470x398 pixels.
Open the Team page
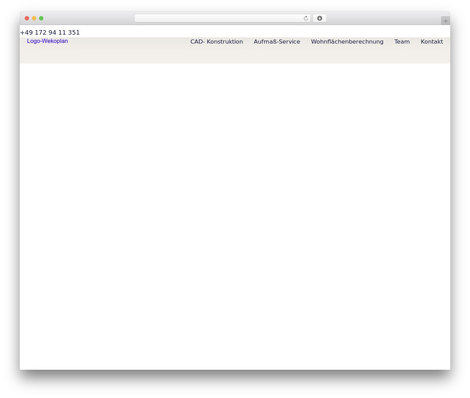coord(402,42)
